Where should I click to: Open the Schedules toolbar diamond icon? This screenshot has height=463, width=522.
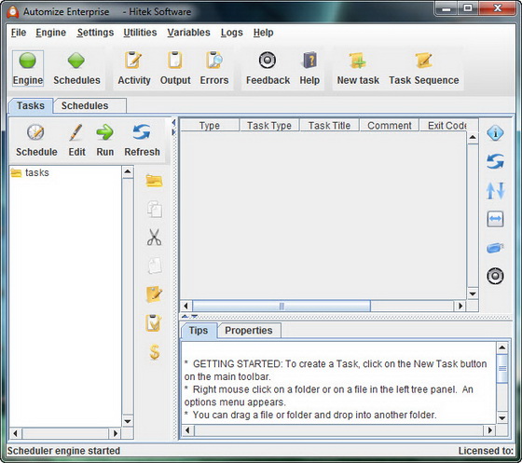tap(76, 61)
